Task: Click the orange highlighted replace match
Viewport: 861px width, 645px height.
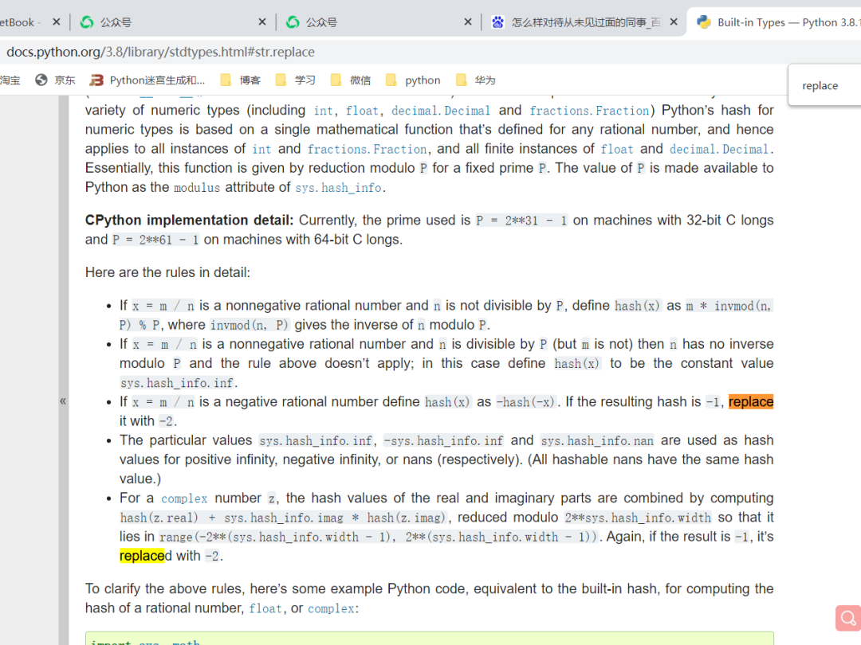Action: [751, 402]
